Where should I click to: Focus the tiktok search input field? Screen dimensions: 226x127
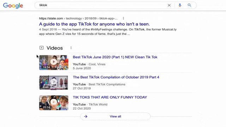(101, 5)
